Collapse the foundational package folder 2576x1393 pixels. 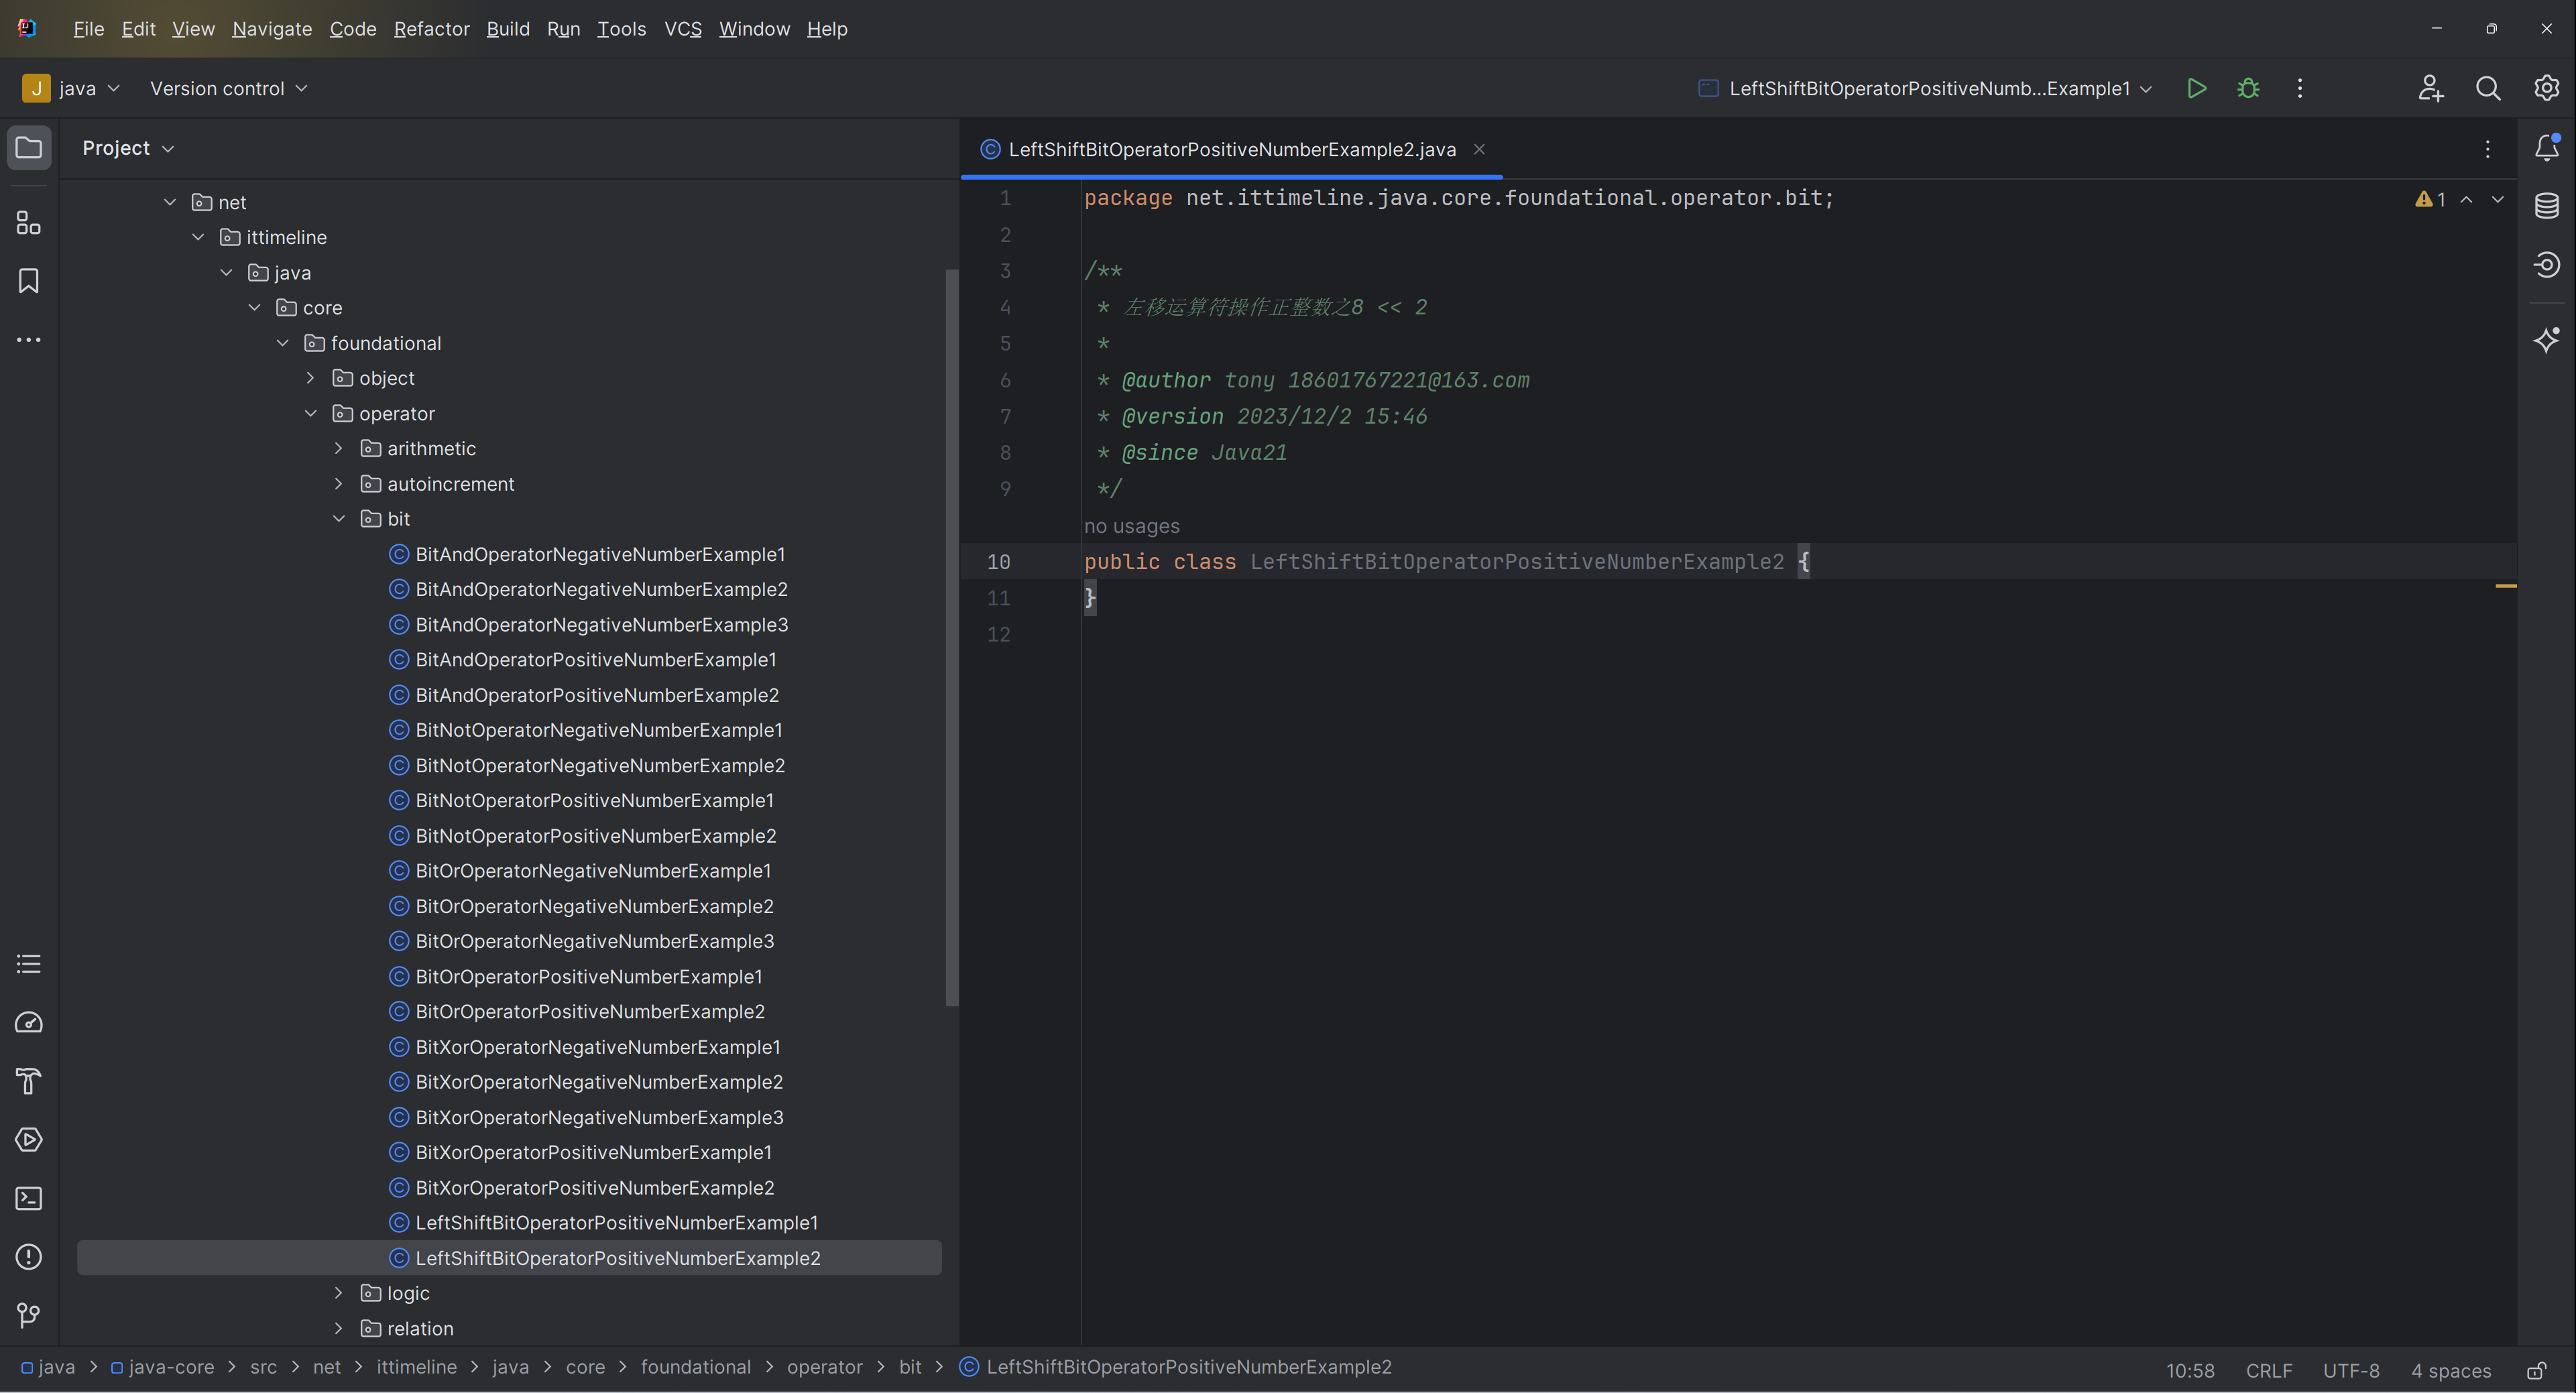283,343
